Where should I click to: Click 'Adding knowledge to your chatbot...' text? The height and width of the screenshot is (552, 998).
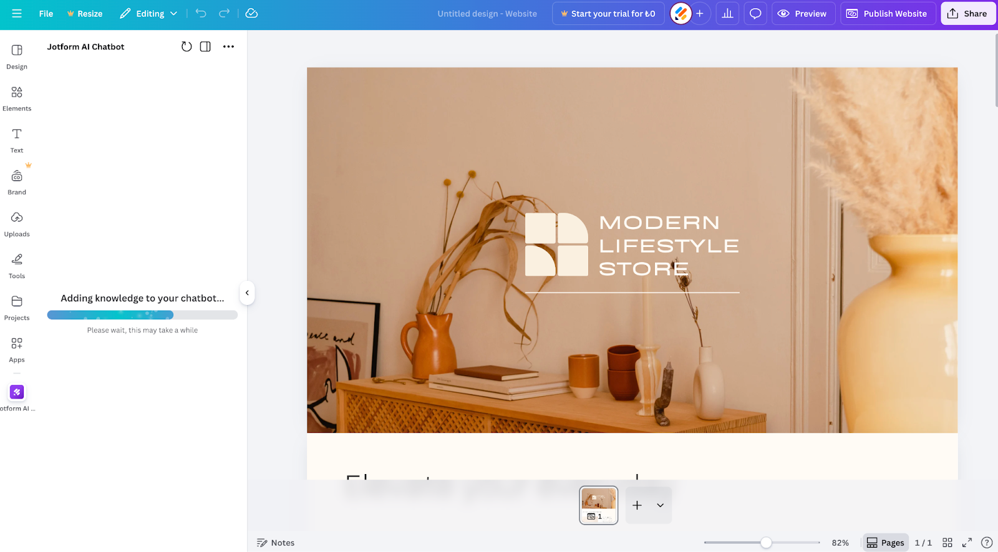click(142, 298)
